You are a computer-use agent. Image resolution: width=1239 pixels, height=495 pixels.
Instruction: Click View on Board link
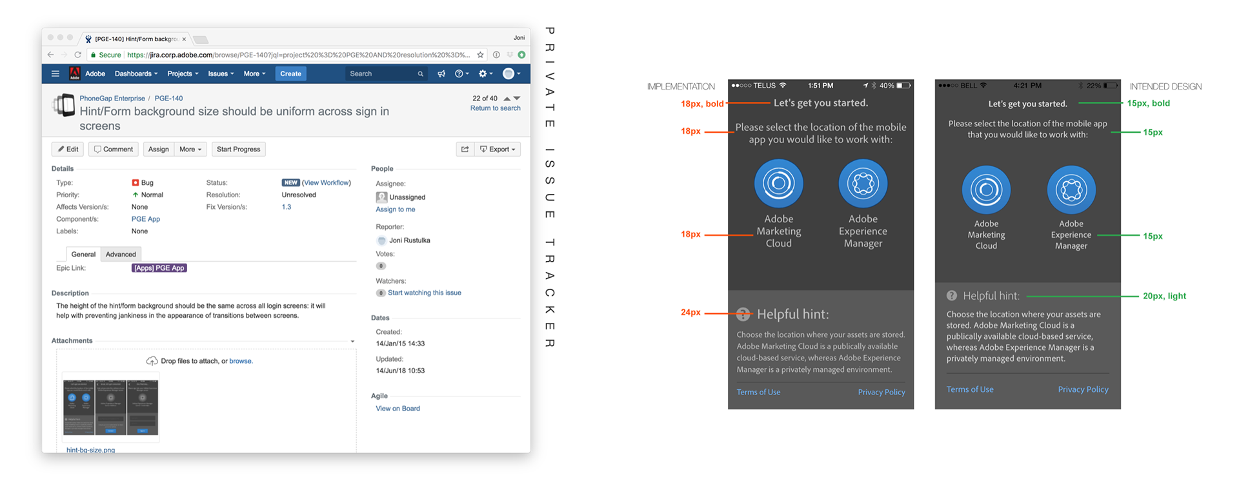tap(398, 409)
